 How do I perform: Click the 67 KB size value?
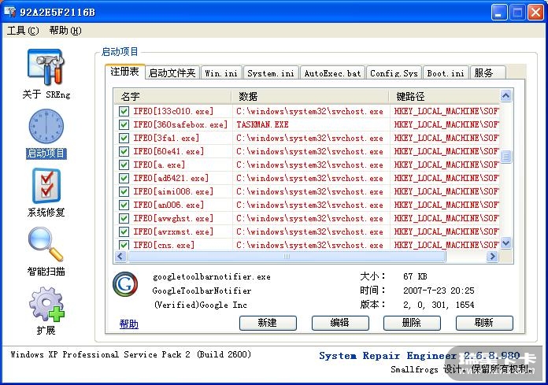point(415,276)
